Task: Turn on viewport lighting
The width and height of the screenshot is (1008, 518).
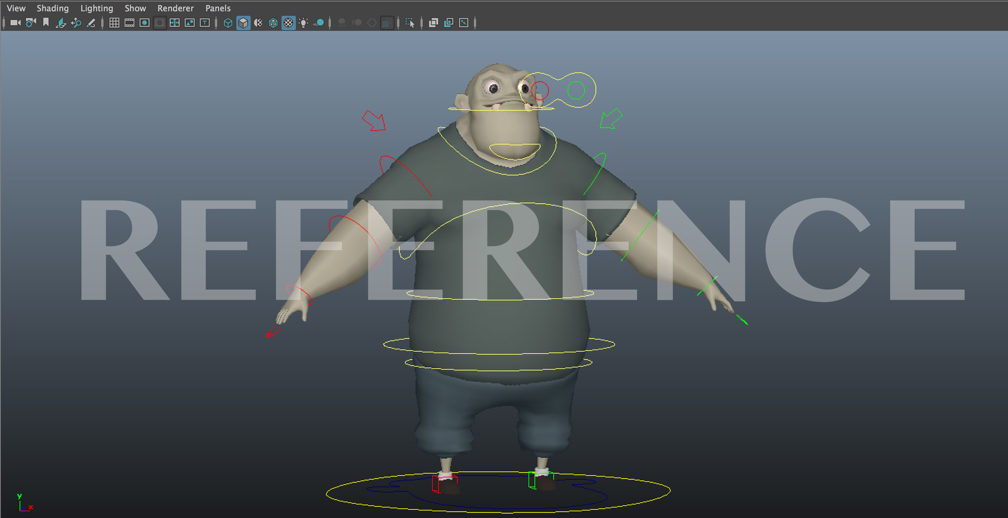Action: tap(304, 23)
